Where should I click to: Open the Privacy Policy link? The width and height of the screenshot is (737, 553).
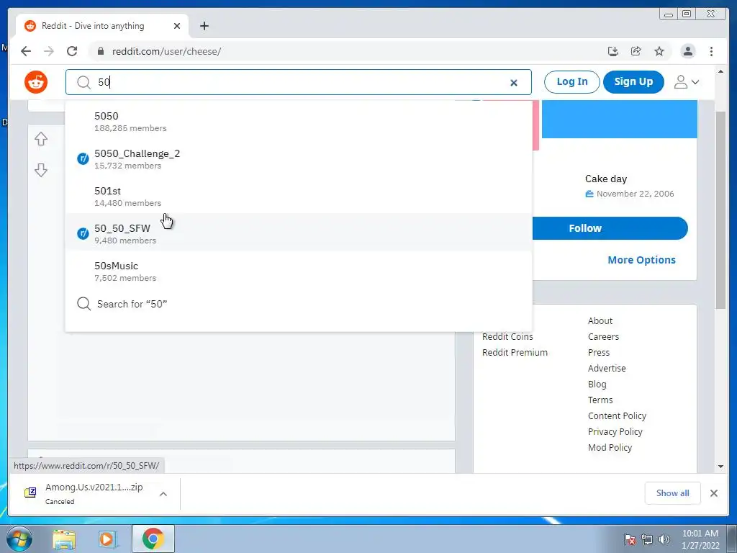(x=615, y=432)
